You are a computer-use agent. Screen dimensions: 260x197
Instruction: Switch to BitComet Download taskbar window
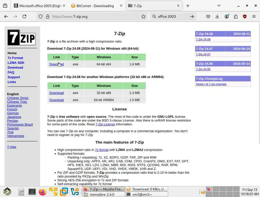pos(147,189)
